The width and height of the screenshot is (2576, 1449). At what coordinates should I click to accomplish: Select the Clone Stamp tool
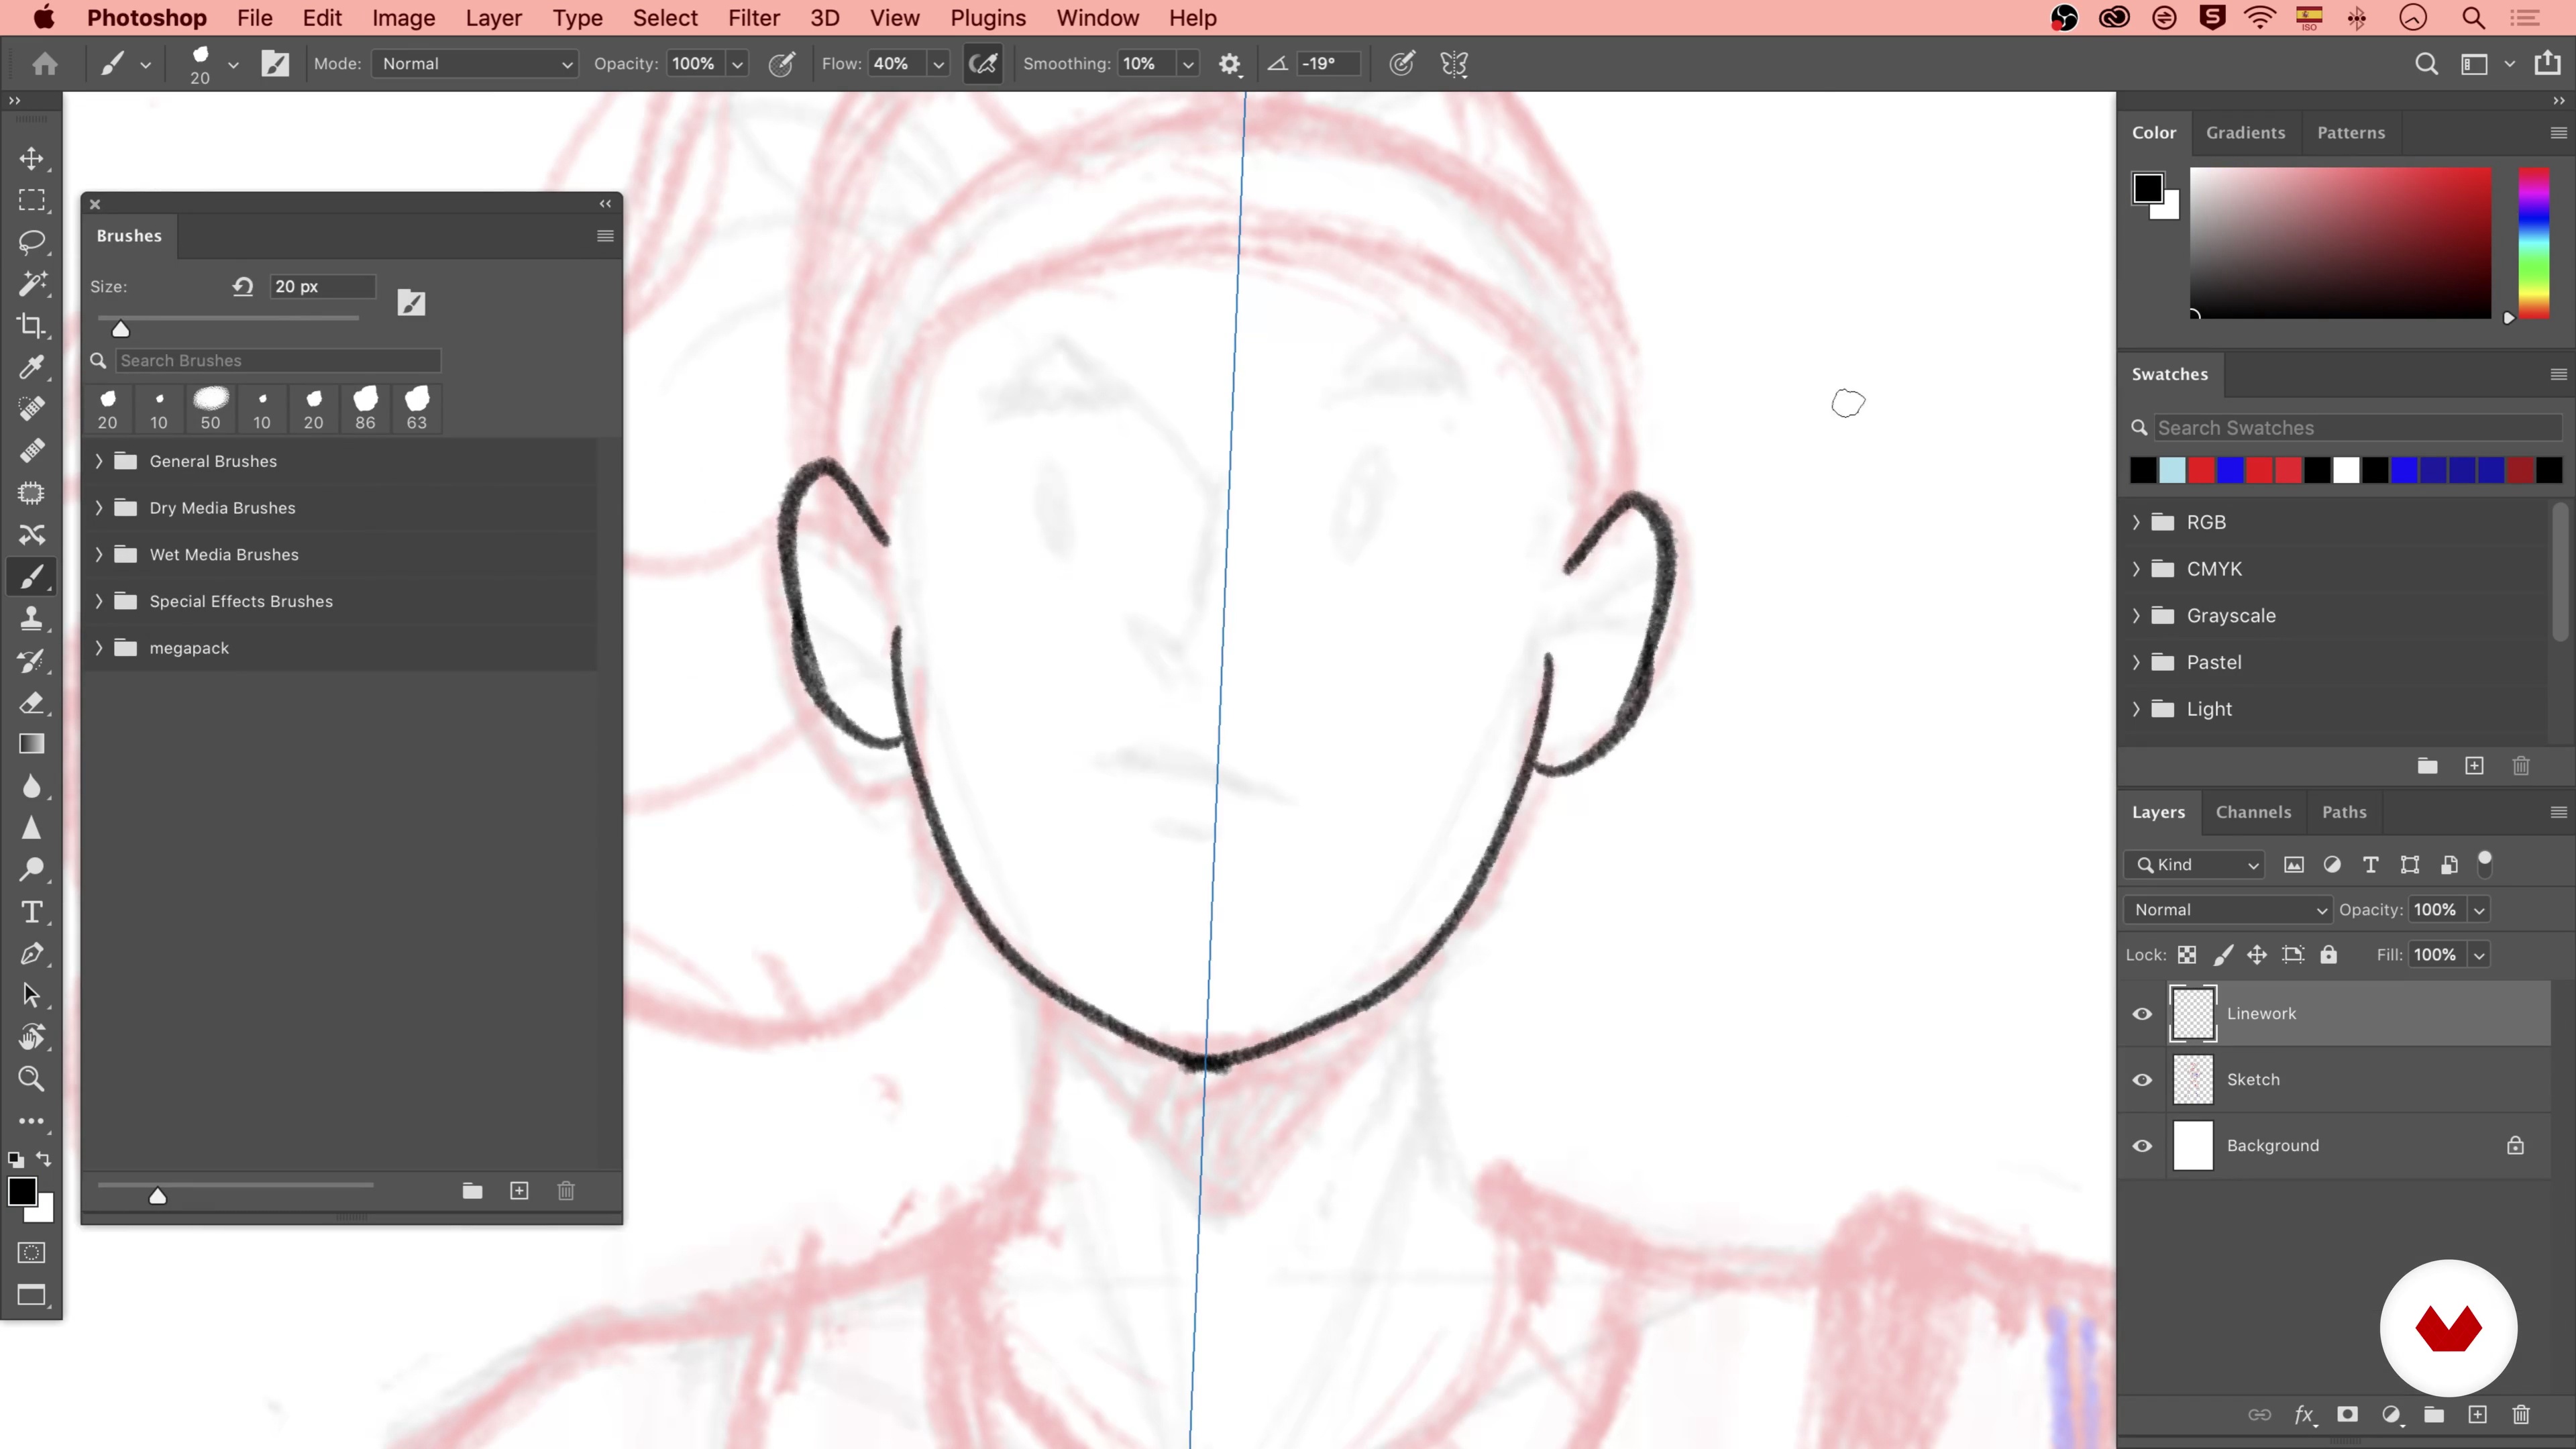tap(32, 618)
